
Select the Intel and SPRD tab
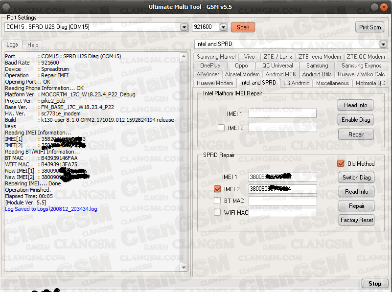pyautogui.click(x=258, y=83)
